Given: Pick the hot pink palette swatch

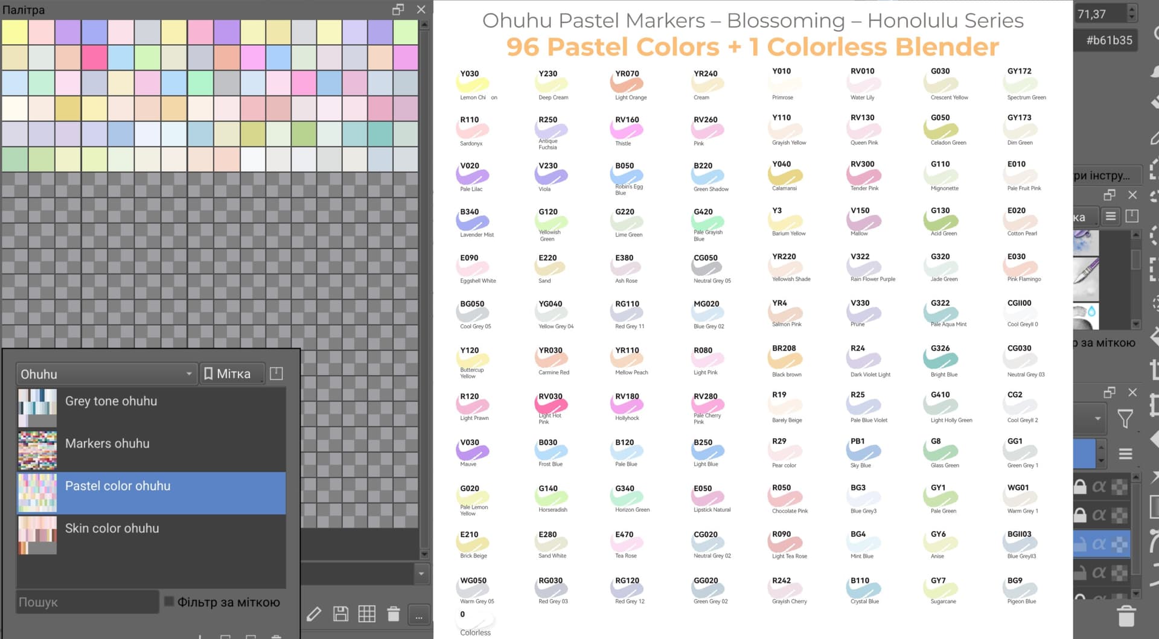Looking at the screenshot, I should (94, 58).
